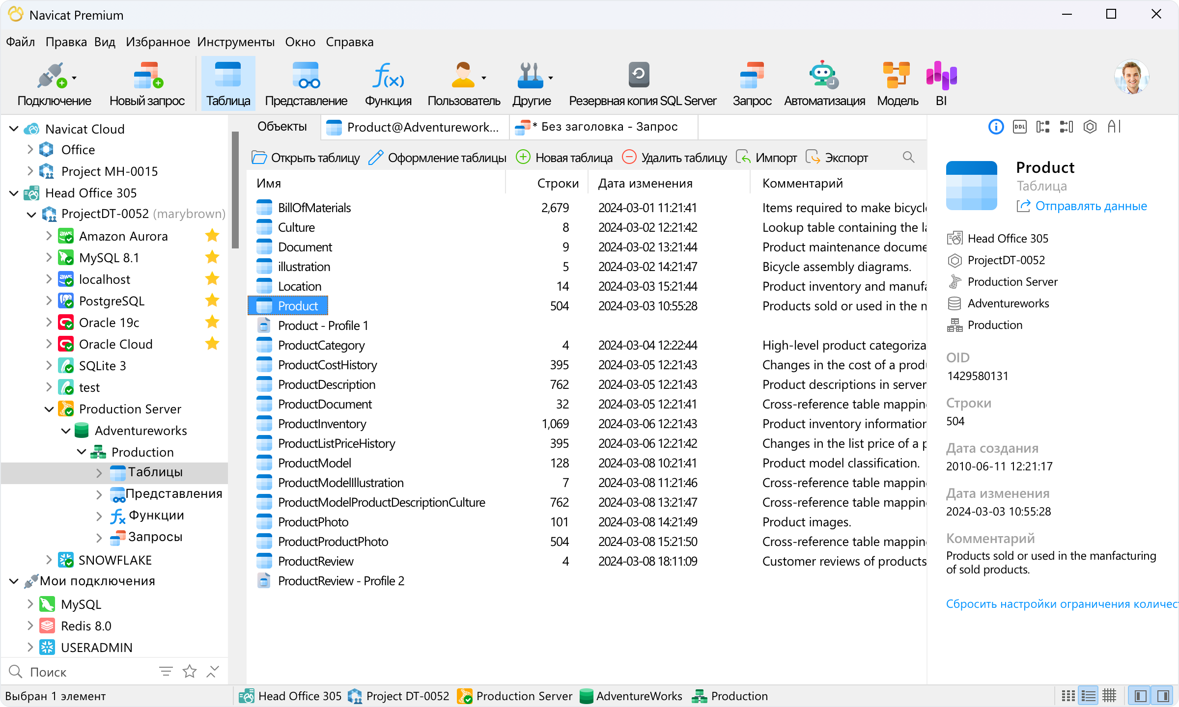The height and width of the screenshot is (707, 1179).
Task: Collapse the Production Server connection
Action: coord(49,409)
